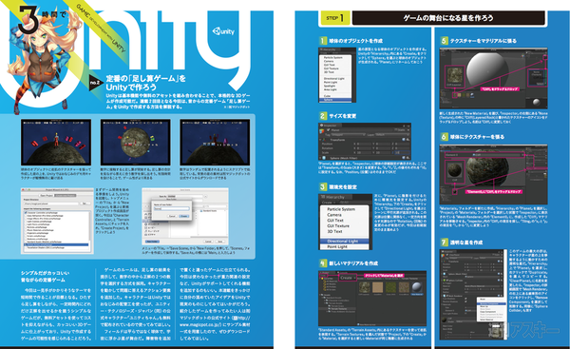
Task: Click the Cliff texture thumbnail in step 5 panel
Action: 455,75
